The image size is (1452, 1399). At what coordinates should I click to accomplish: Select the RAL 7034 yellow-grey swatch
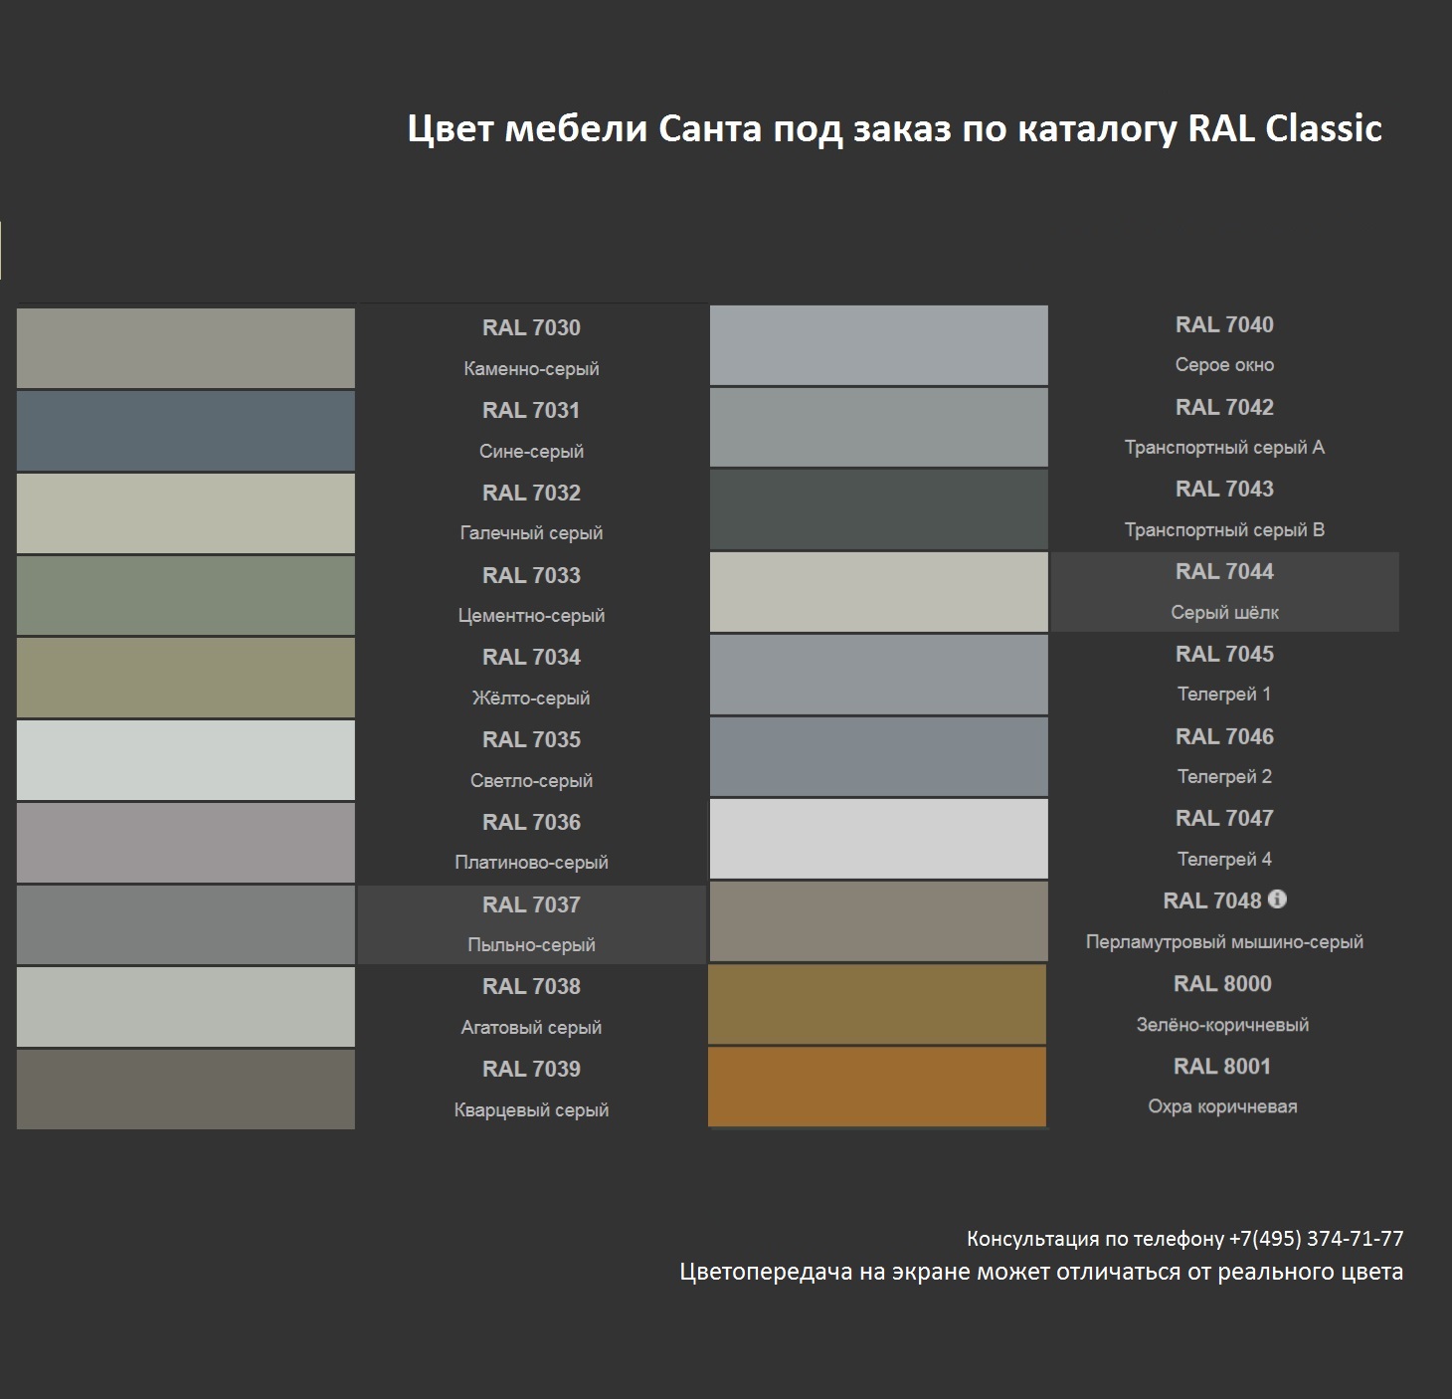click(186, 678)
